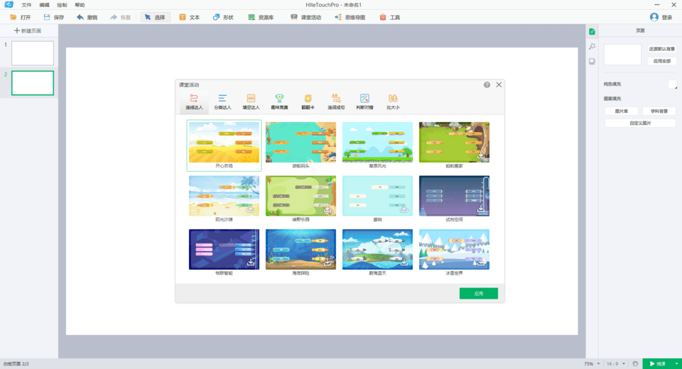Open the 填空达人 fill-blank activity
Screen dimensions: 682x369
point(251,102)
